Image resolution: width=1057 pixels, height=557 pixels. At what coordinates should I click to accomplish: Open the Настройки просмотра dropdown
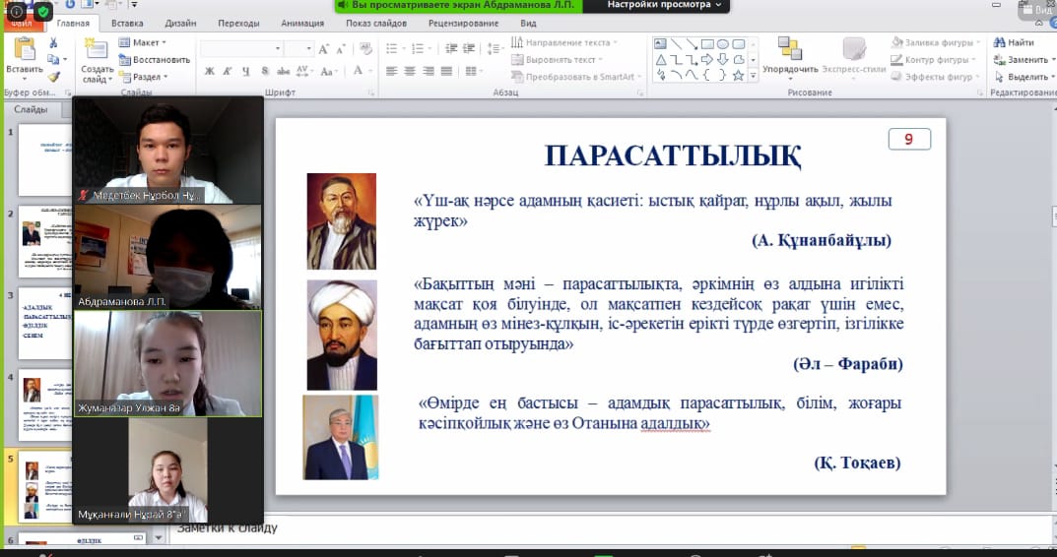(664, 5)
